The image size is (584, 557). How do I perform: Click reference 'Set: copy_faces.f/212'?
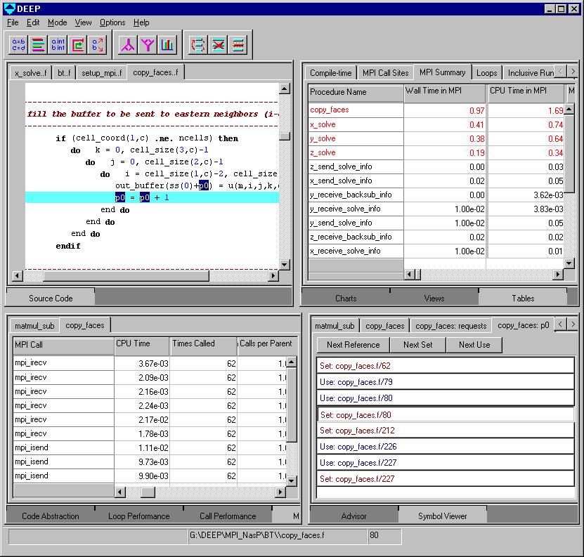coord(445,431)
